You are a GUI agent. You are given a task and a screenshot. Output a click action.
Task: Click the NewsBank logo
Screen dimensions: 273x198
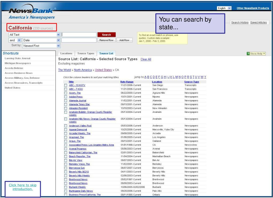(x=32, y=11)
